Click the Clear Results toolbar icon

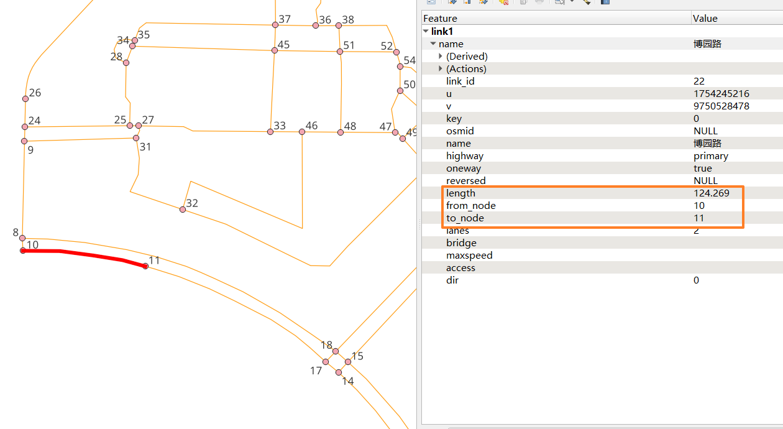tap(504, 2)
